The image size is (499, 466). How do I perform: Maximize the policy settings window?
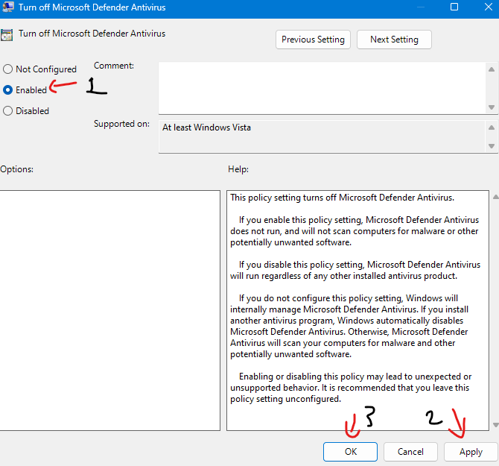[454, 7]
